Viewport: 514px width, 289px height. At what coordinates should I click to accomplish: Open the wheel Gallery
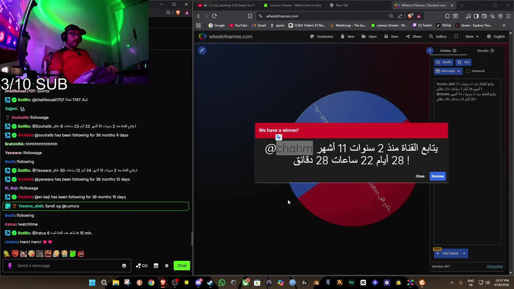pos(438,37)
